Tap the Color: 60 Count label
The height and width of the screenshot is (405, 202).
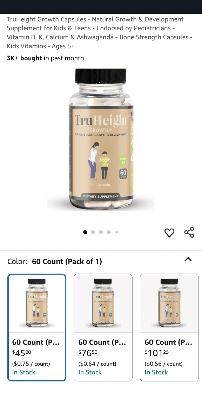pos(55,262)
